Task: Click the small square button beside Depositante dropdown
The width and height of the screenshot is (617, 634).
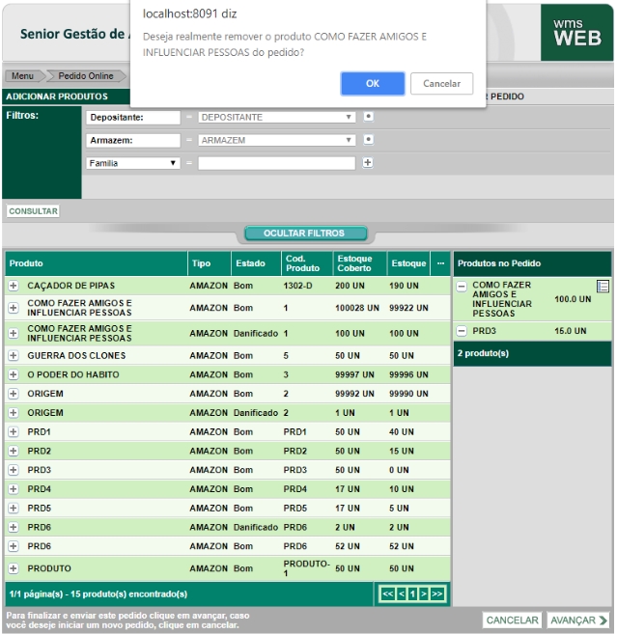Action: click(x=367, y=117)
